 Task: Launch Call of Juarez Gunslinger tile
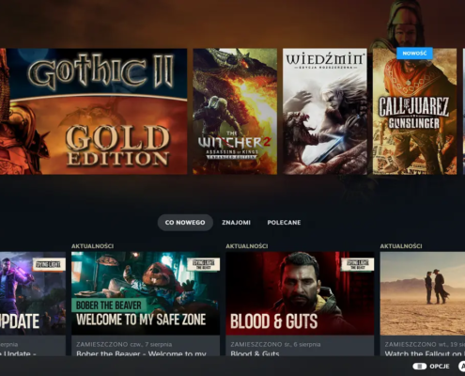414,111
